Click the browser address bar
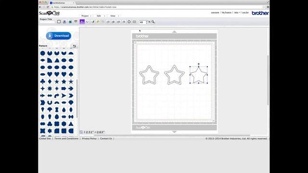 click(157, 7)
